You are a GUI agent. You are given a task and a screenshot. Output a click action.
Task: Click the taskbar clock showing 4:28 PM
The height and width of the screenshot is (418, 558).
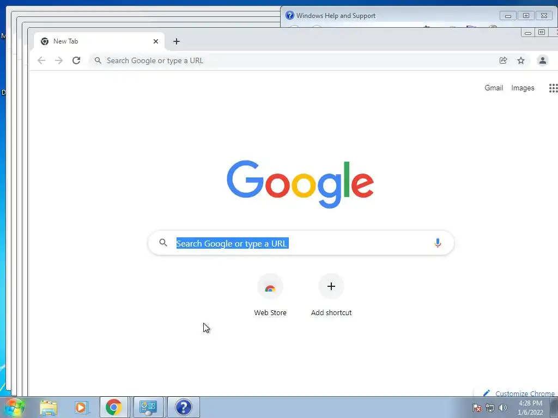point(530,408)
